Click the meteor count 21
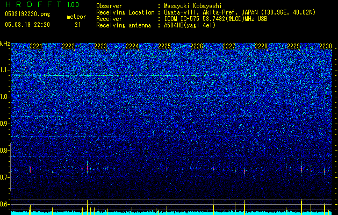 [77, 25]
